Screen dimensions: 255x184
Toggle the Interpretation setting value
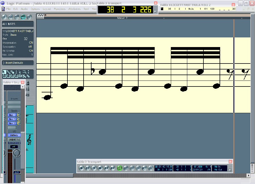pyautogui.click(x=31, y=43)
